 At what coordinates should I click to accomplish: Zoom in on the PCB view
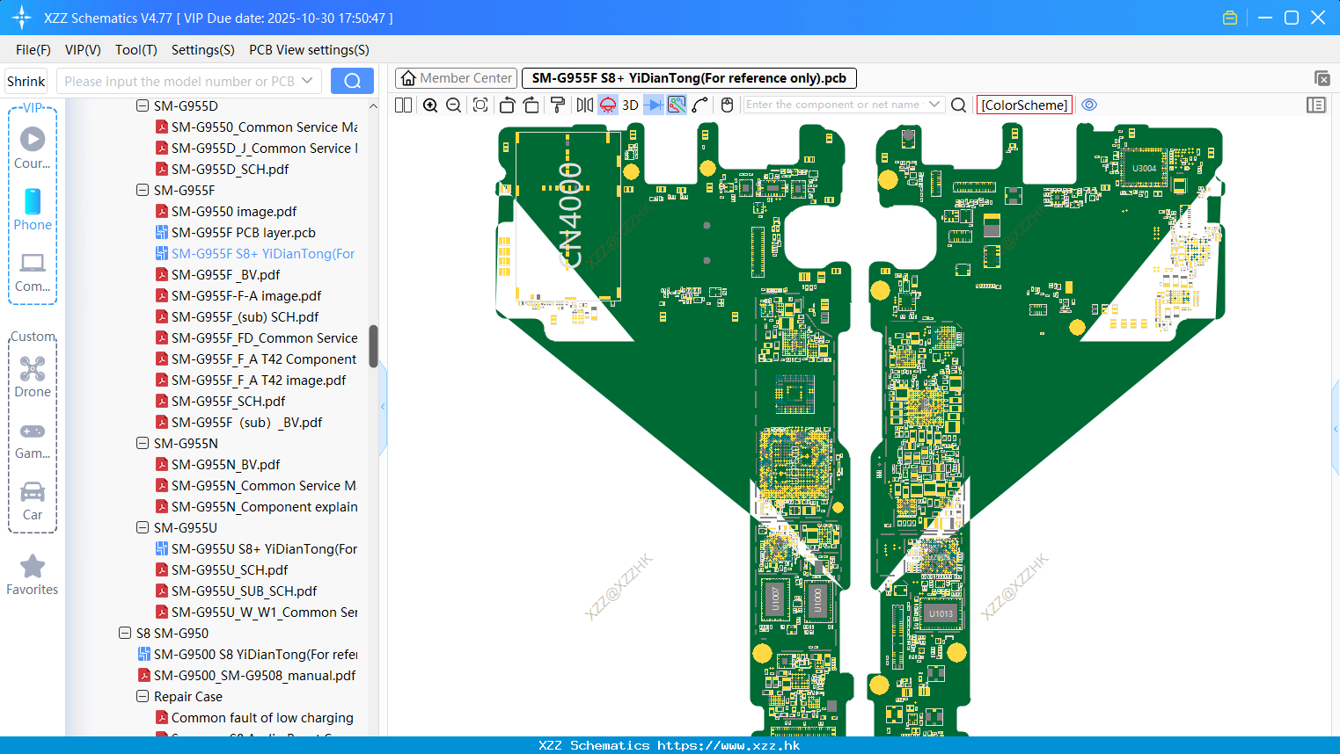[430, 105]
